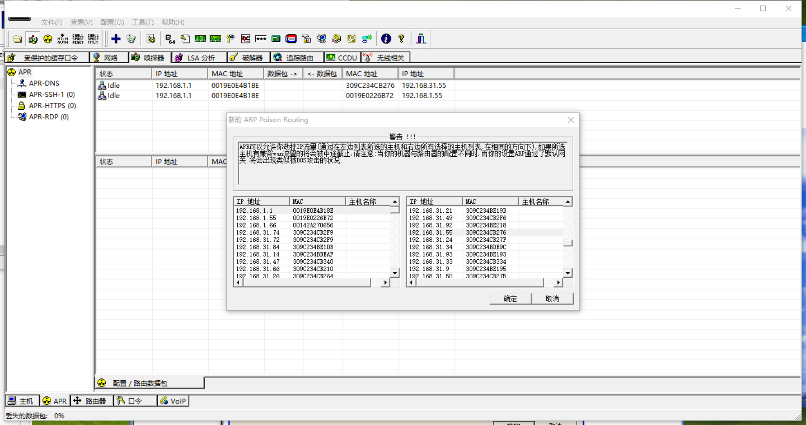Click the 确定 button in dialog
Viewport: 806px width, 425px height.
pyautogui.click(x=510, y=299)
